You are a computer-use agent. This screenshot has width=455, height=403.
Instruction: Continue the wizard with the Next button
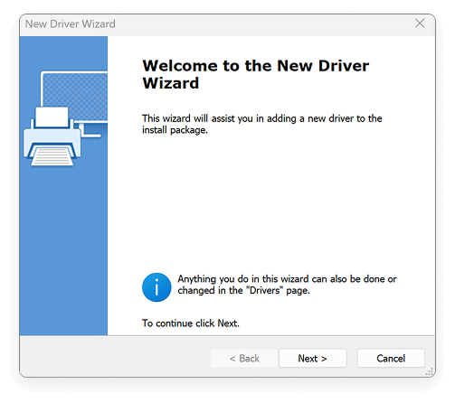pos(313,359)
